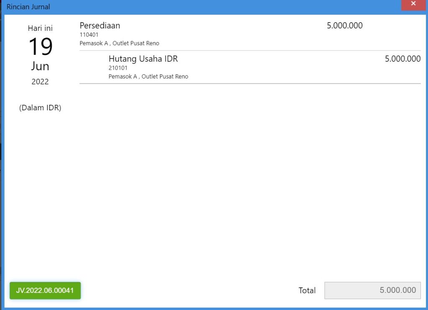Screen dimensions: 428x310
Task: Select the Persediaan account name
Action: click(100, 25)
